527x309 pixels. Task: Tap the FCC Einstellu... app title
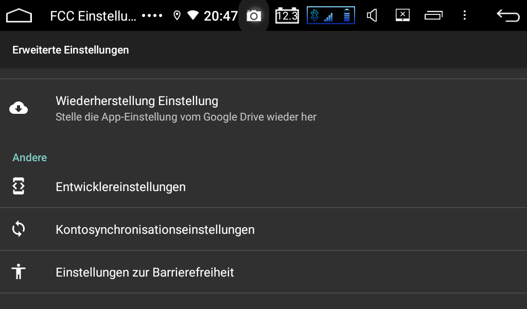93,16
